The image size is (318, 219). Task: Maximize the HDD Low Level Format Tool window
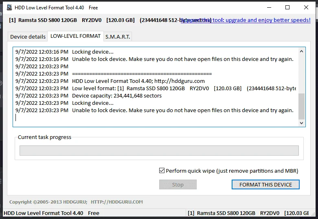tap(287, 7)
